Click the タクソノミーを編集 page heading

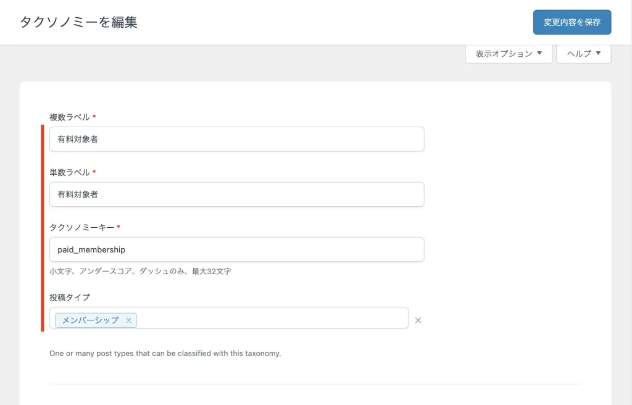(78, 22)
